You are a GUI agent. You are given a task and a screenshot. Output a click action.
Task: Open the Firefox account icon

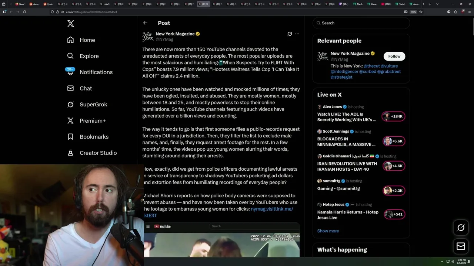[x=449, y=12]
